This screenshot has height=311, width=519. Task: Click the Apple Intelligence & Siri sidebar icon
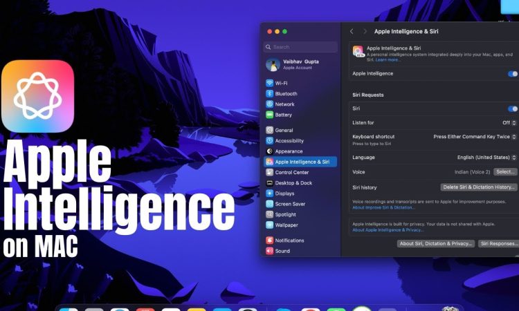pos(269,162)
